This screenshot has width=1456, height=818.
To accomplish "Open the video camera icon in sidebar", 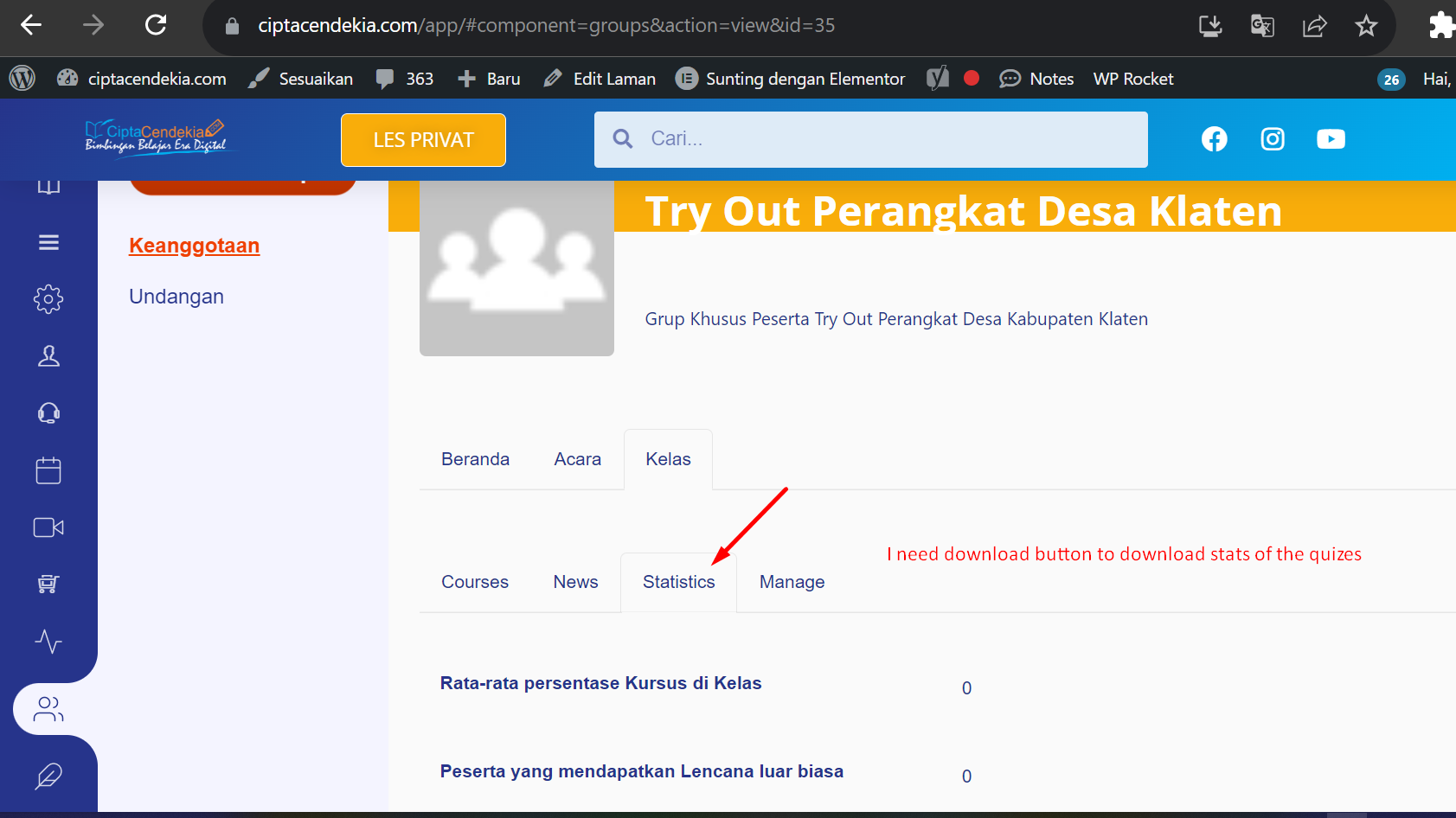I will click(48, 527).
